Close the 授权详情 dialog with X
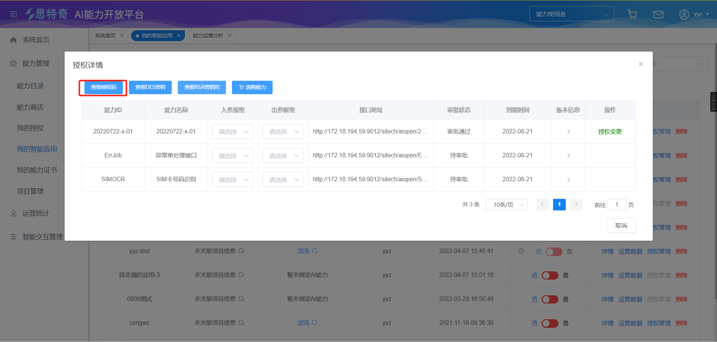 (641, 64)
